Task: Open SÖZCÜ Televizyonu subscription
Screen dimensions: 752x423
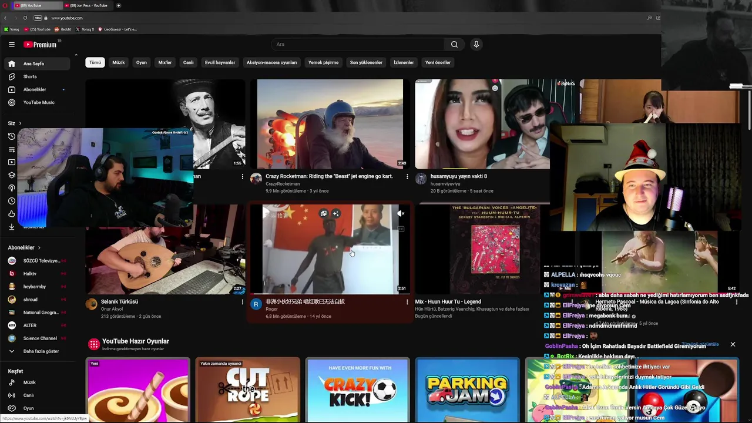Action: (x=36, y=261)
